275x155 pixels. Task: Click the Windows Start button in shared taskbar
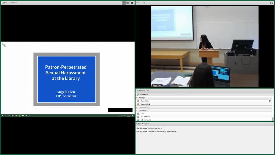click(x=2, y=116)
